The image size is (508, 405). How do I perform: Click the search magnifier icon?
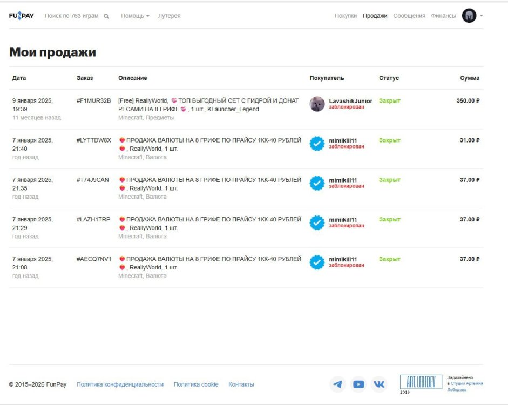tap(106, 16)
